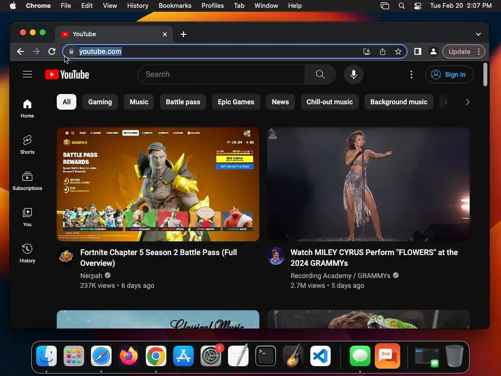This screenshot has width=501, height=376.
Task: View site information lock icon
Action: (71, 51)
